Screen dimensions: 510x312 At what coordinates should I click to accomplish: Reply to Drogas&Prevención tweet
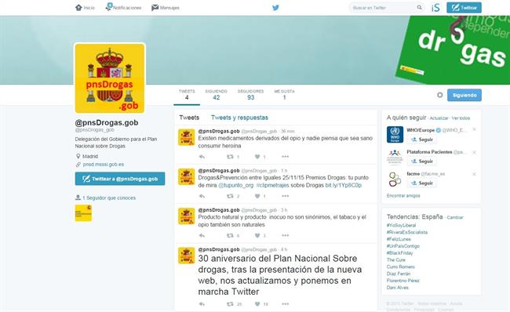(x=202, y=196)
